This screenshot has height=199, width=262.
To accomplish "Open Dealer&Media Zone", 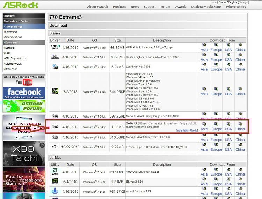I will (206, 7).
